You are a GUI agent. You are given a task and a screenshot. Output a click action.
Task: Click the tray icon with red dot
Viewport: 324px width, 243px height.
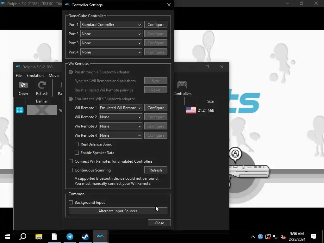click(x=268, y=237)
